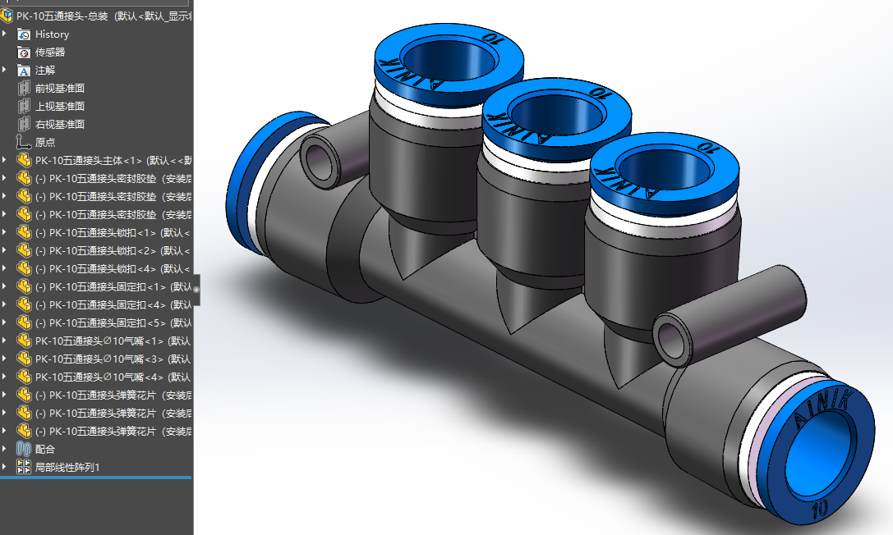Expand the 局部线性阵列1 feature
This screenshot has width=893, height=535.
(5, 468)
